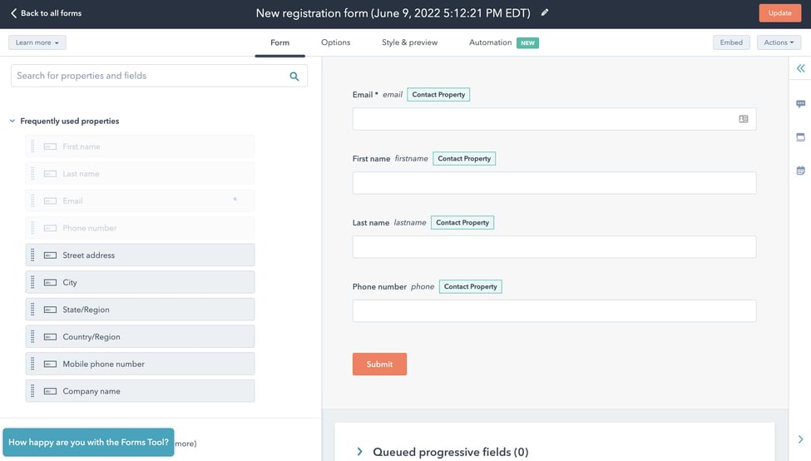The width and height of the screenshot is (811, 461).
Task: Click the Phone number input field
Action: coord(555,311)
